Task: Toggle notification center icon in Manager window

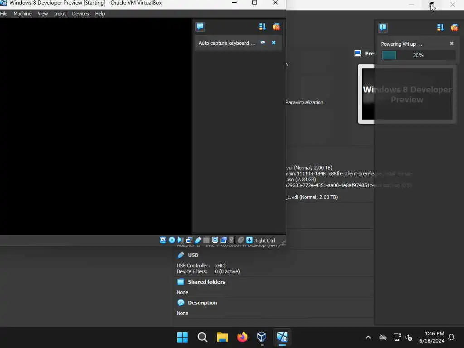Action: (x=382, y=28)
